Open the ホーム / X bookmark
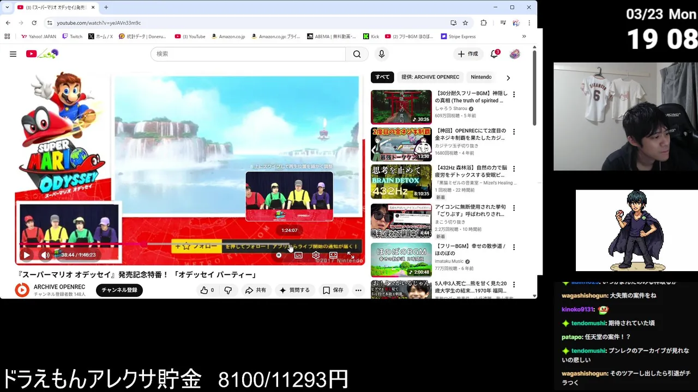Viewport: 698px width, 392px height. point(100,36)
